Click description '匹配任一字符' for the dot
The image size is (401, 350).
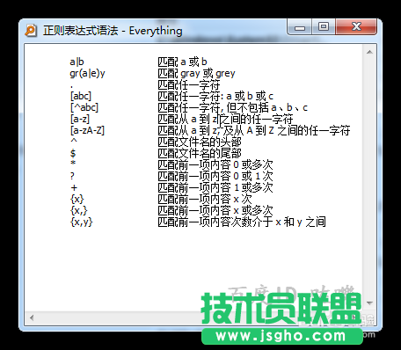coord(189,84)
